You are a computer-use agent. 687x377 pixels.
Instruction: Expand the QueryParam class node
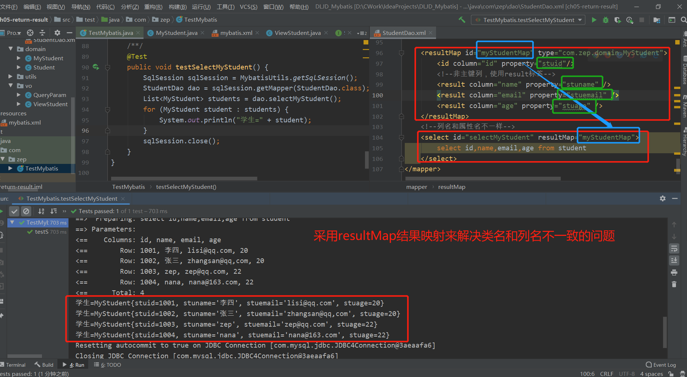click(x=19, y=95)
